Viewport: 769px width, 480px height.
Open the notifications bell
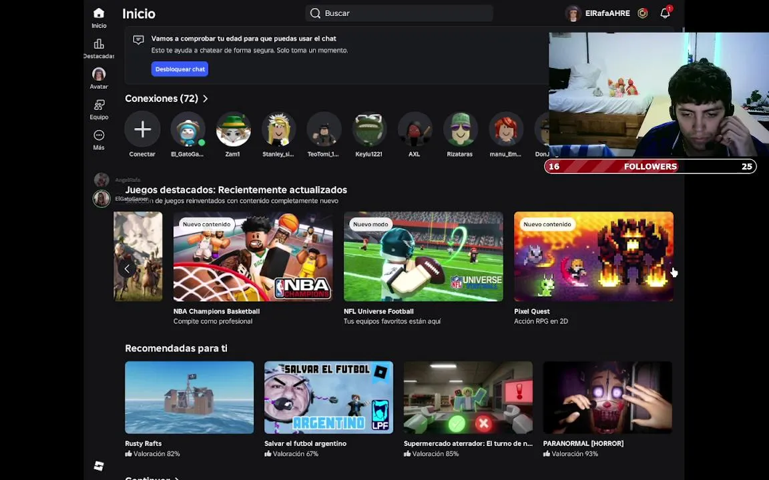tap(665, 13)
